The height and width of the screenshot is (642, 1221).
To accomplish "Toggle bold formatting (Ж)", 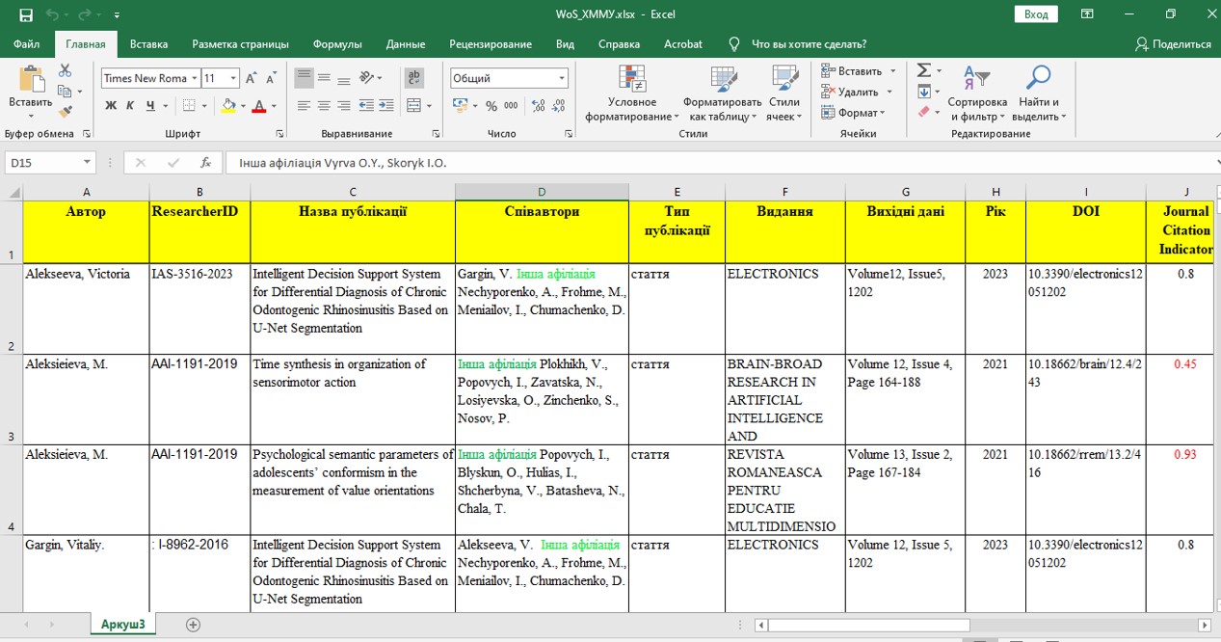I will [x=110, y=106].
